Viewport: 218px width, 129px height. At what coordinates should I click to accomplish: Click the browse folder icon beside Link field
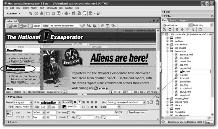(151, 102)
